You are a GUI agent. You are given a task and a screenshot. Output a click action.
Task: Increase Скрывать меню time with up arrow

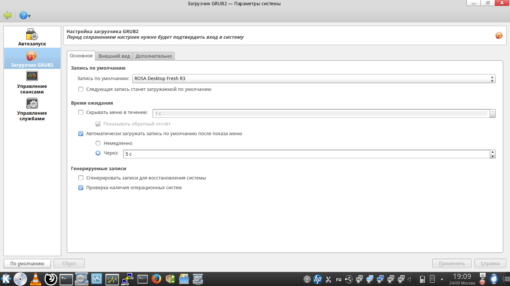tap(492, 111)
